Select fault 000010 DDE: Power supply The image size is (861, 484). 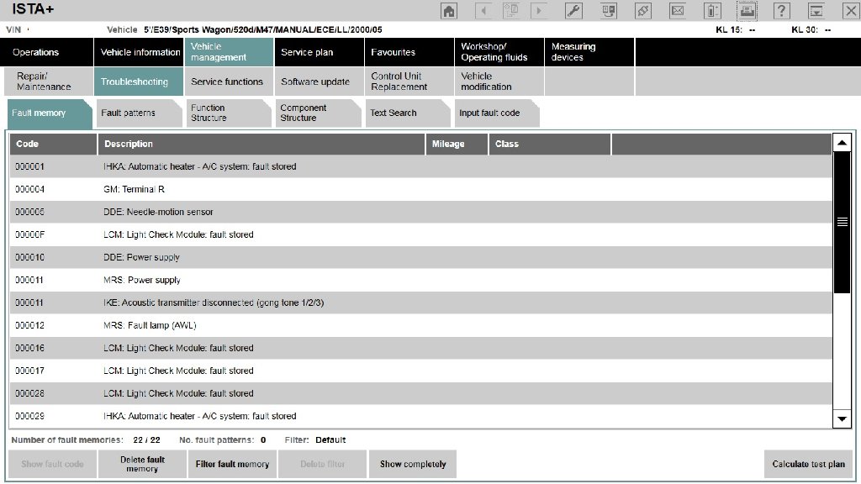pyautogui.click(x=420, y=257)
